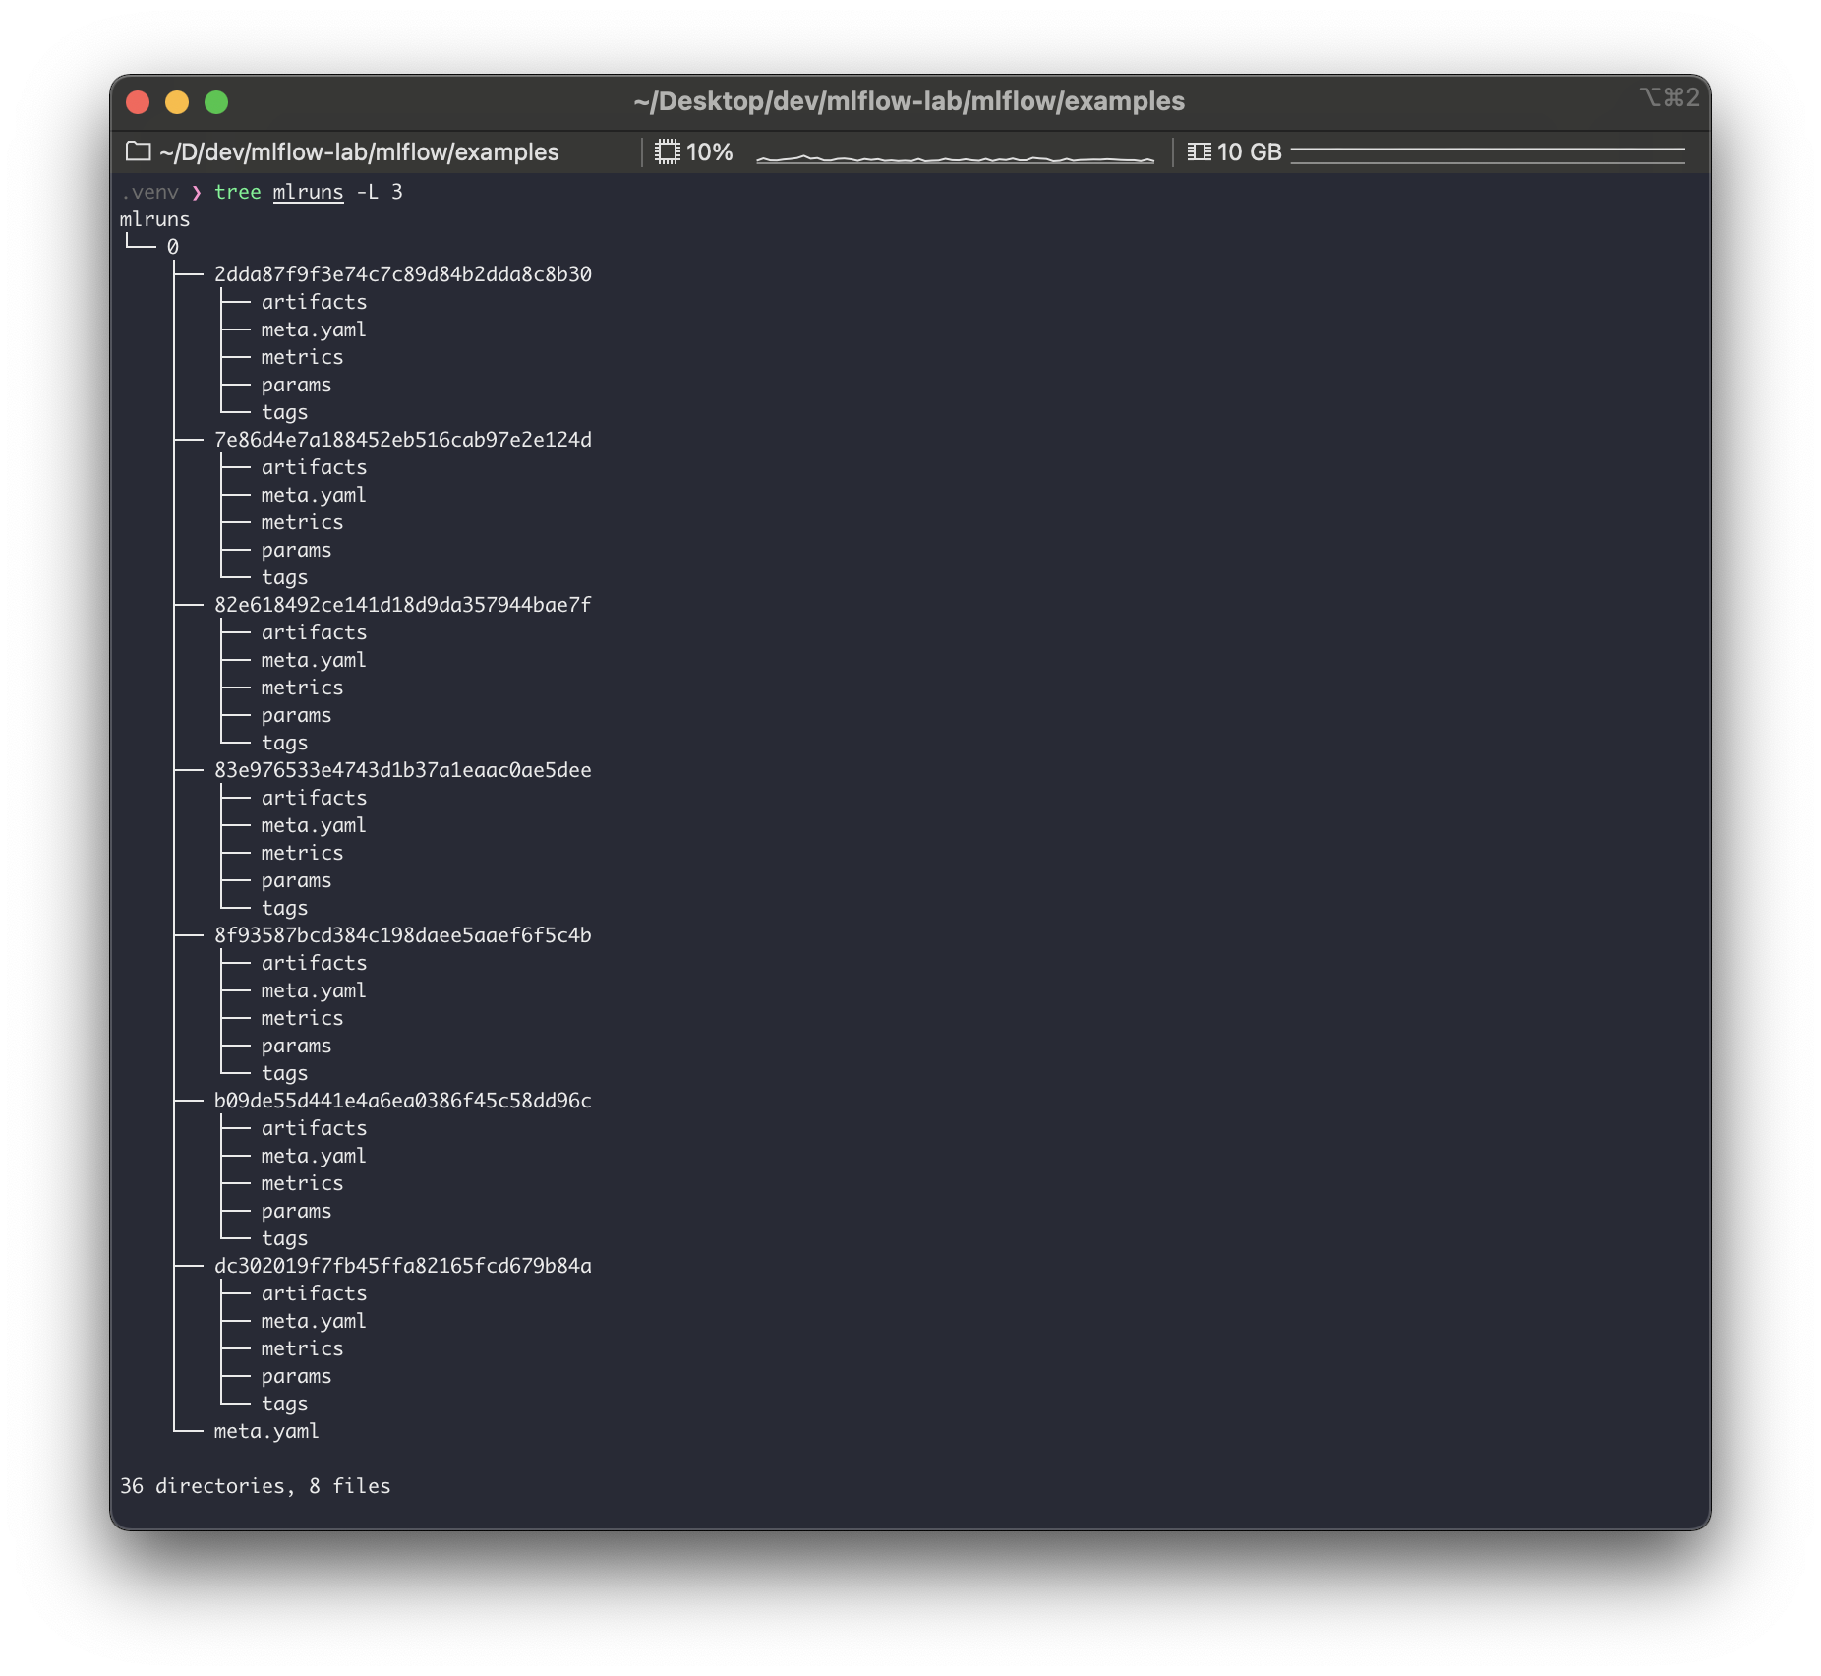1821x1676 pixels.
Task: Click the root 'mlruns' output line
Action: [155, 219]
